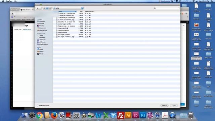This screenshot has height=121, width=215.
Task: Open Finder from the dock
Action: click(x=25, y=115)
